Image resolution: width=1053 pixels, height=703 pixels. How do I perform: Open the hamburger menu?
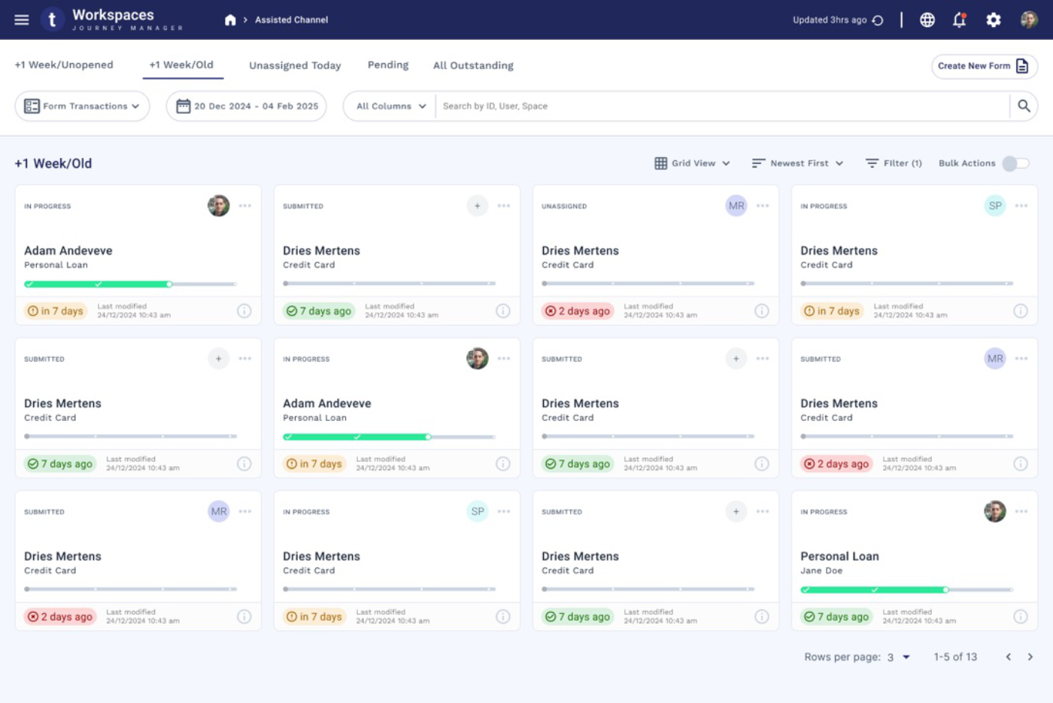click(22, 19)
